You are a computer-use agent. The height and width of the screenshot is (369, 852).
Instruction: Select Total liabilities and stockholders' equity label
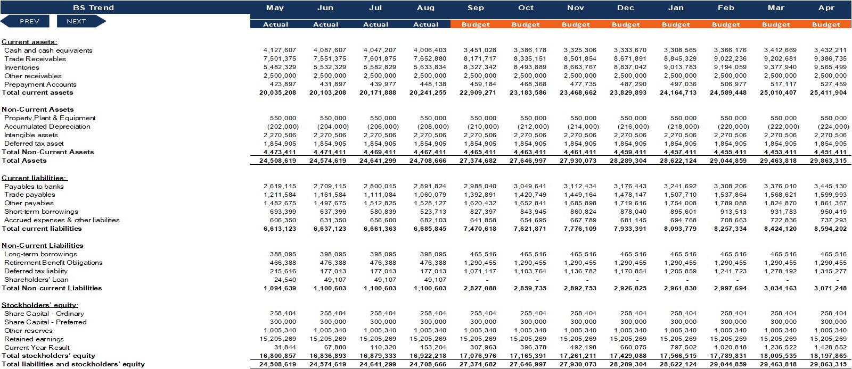tap(73, 364)
